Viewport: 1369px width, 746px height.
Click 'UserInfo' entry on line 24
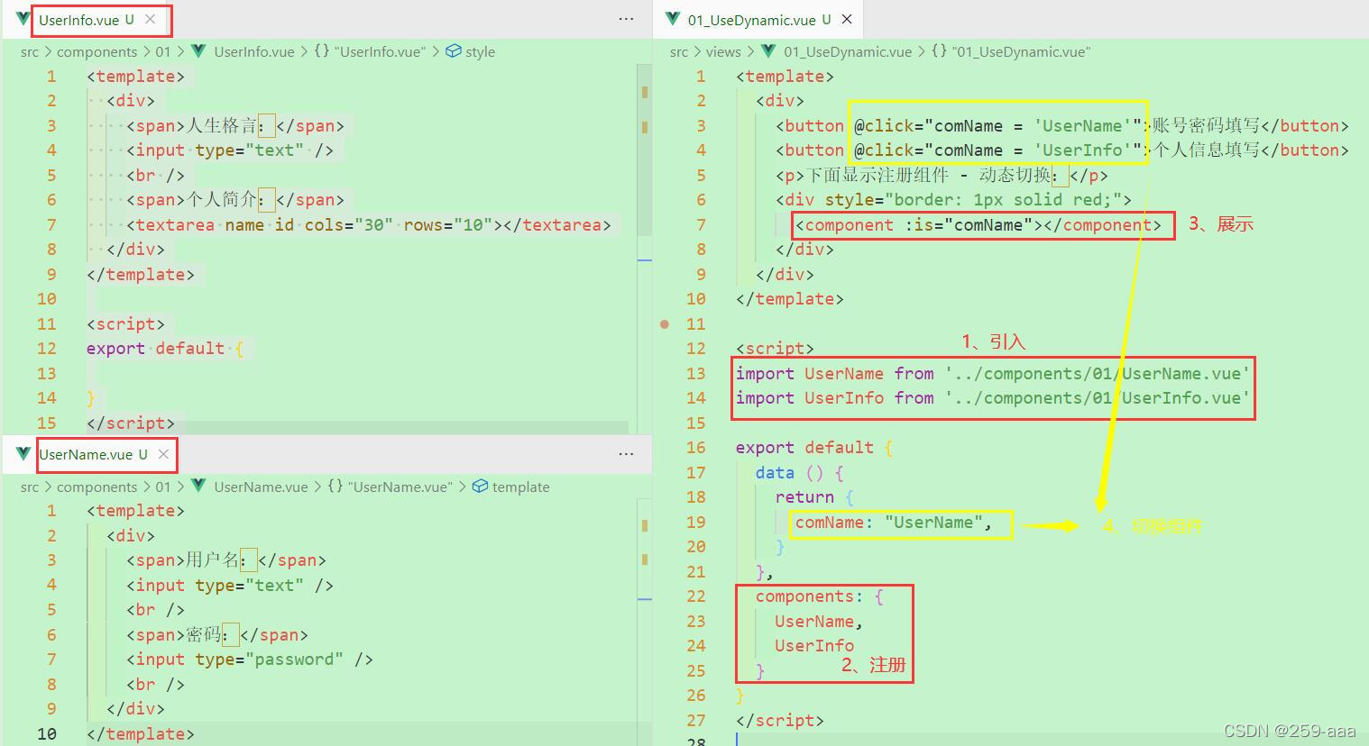814,646
